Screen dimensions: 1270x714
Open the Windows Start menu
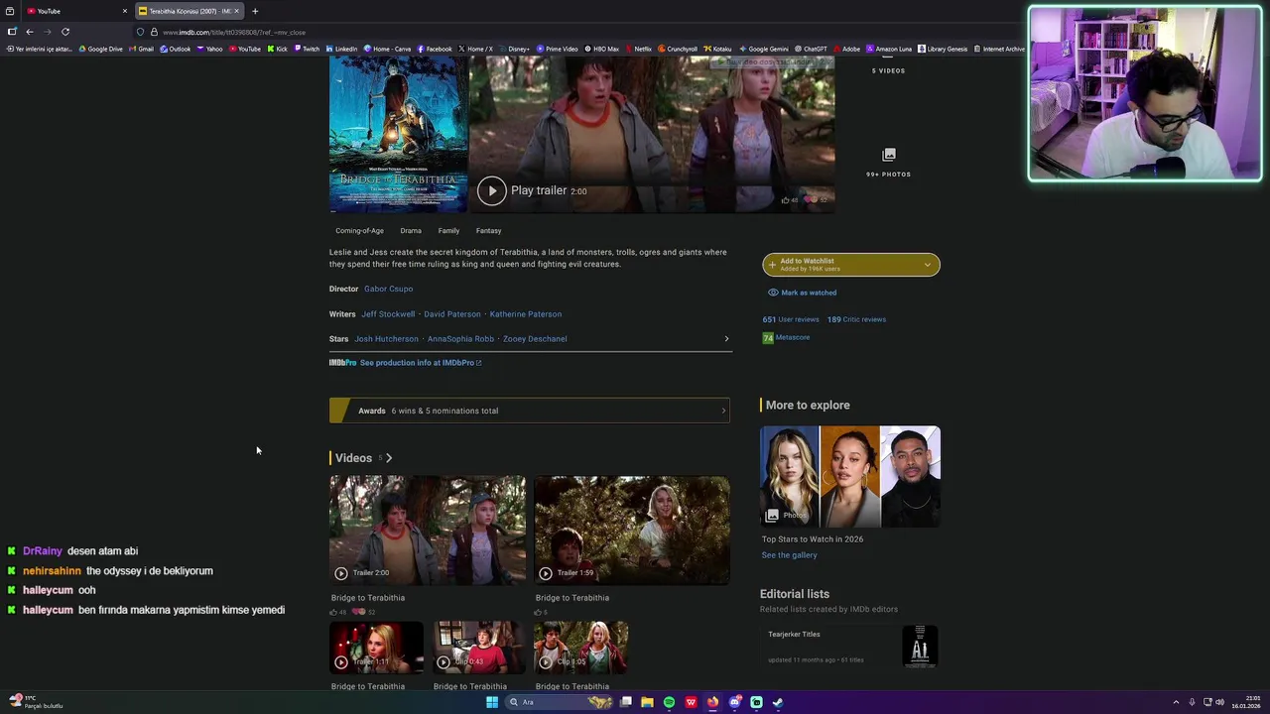[x=492, y=702]
